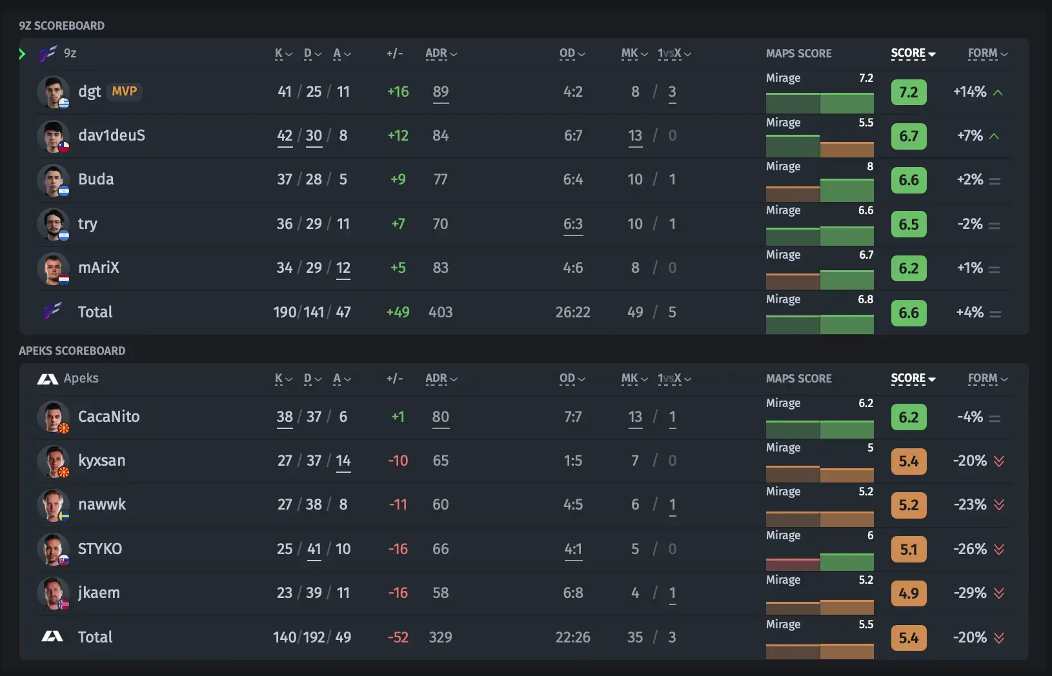Open dav1deuS player avatar

(53, 136)
